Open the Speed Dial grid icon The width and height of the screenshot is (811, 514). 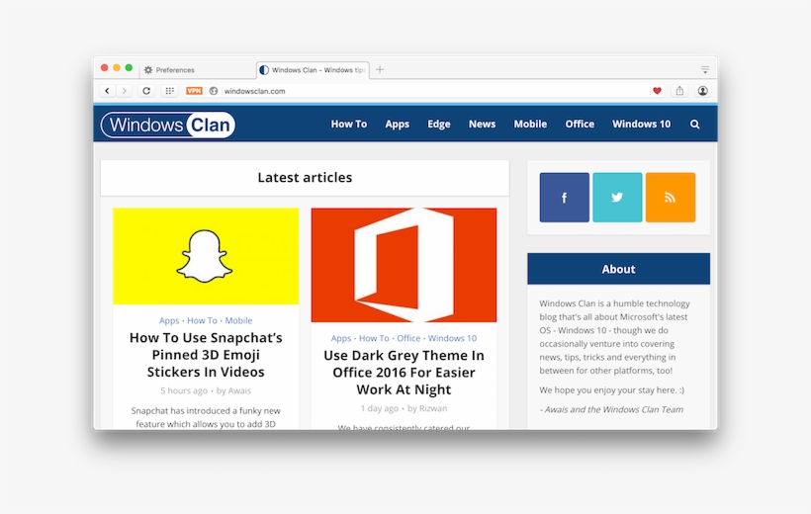point(169,91)
